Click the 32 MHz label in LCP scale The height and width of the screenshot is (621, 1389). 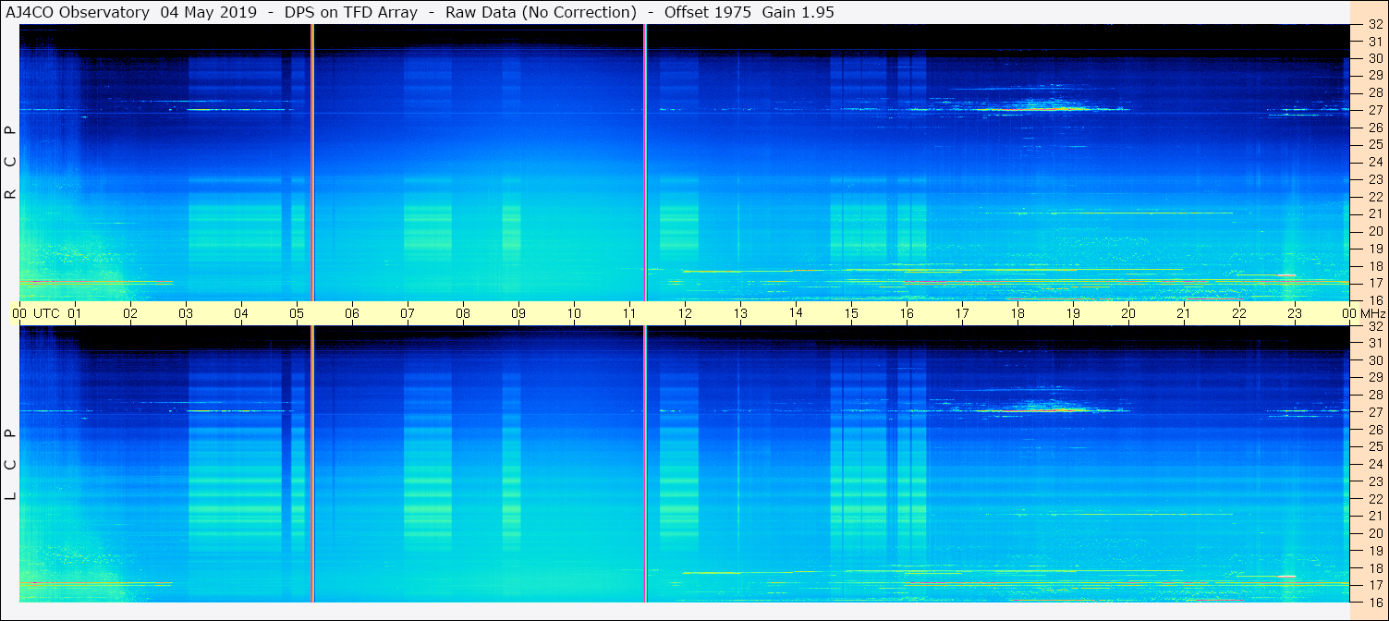click(1375, 326)
